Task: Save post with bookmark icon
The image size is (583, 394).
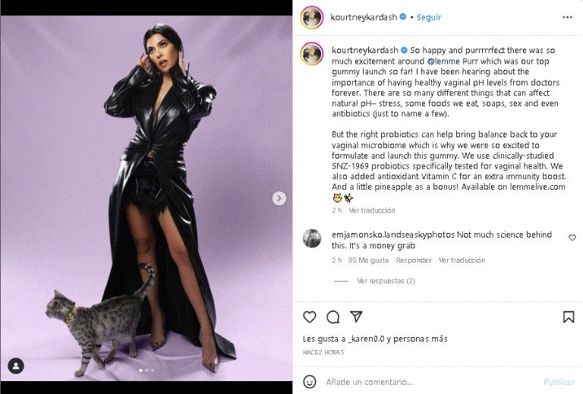Action: (x=568, y=317)
